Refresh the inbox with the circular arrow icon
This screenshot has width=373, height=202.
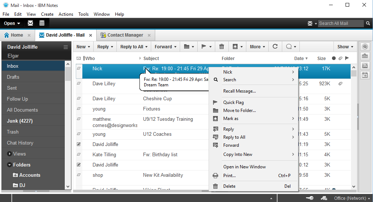click(x=275, y=46)
